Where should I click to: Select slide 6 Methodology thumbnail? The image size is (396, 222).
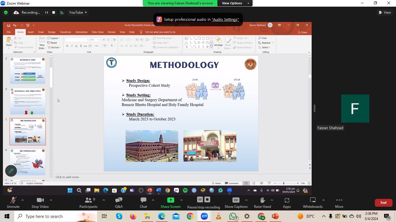click(28, 162)
